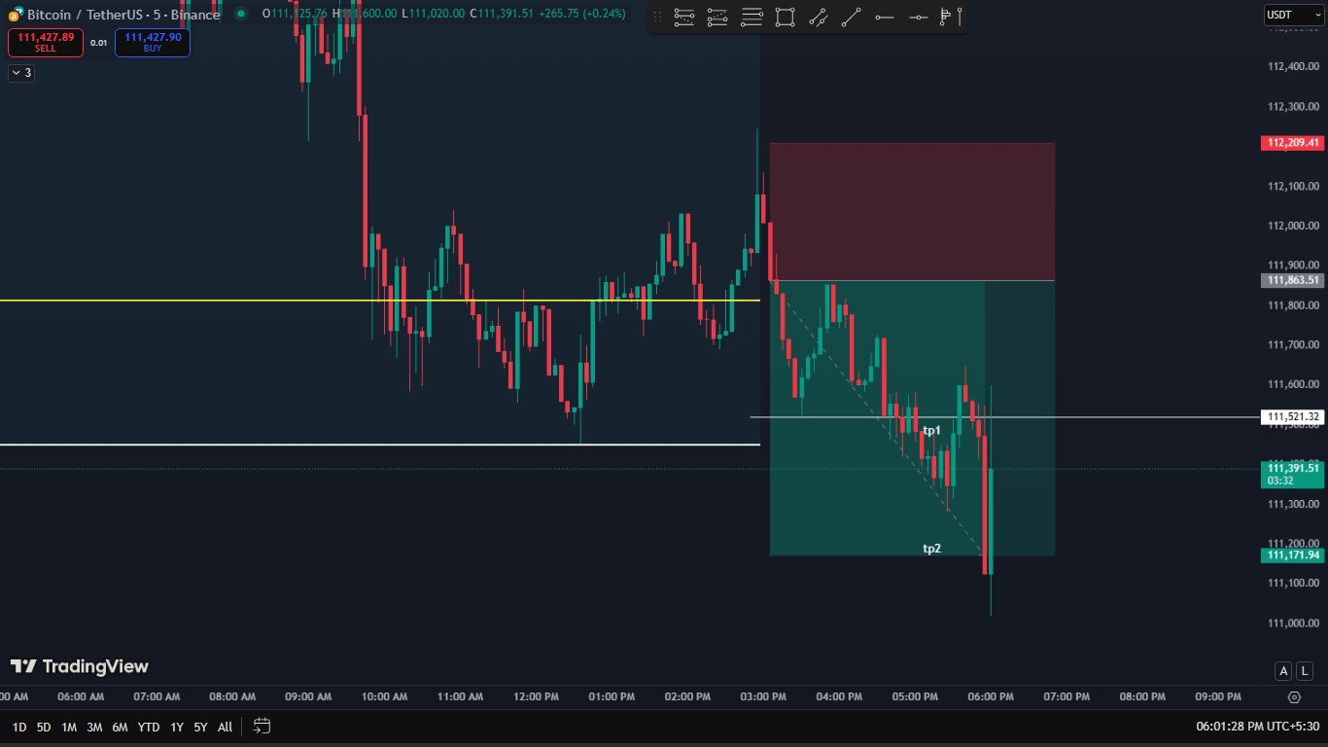The image size is (1328, 747).
Task: Open time axis settings gear icon
Action: click(x=1294, y=696)
